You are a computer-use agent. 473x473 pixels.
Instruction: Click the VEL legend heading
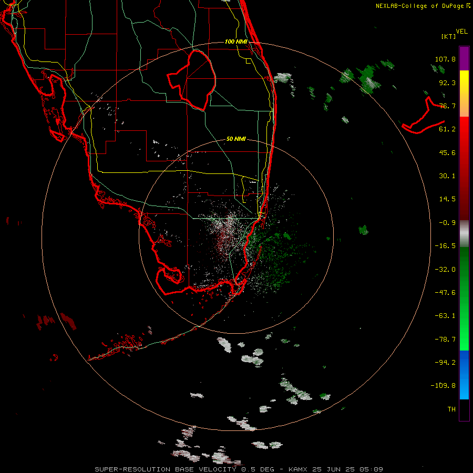coord(461,32)
